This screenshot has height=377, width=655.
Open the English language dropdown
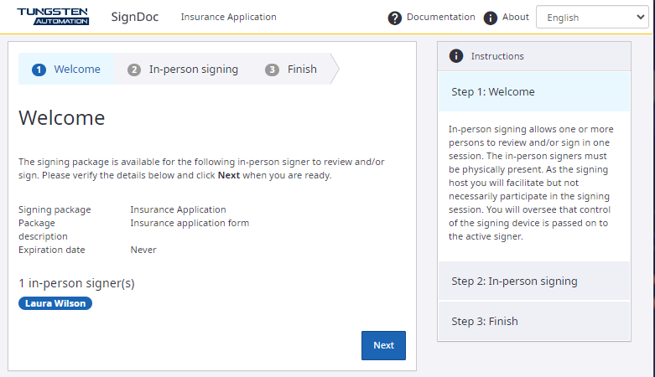597,18
